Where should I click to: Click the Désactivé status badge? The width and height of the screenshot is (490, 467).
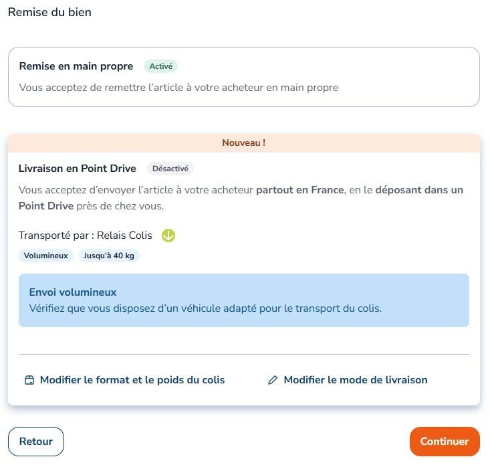coord(170,169)
